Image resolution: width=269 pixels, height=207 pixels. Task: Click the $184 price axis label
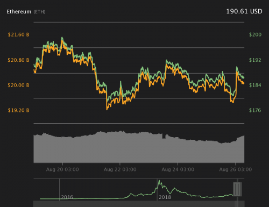[255, 85]
